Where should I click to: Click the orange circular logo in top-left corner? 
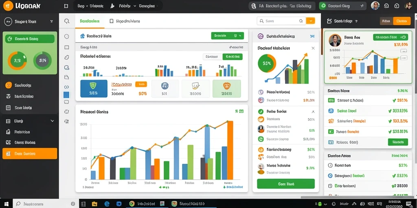pos(8,6)
